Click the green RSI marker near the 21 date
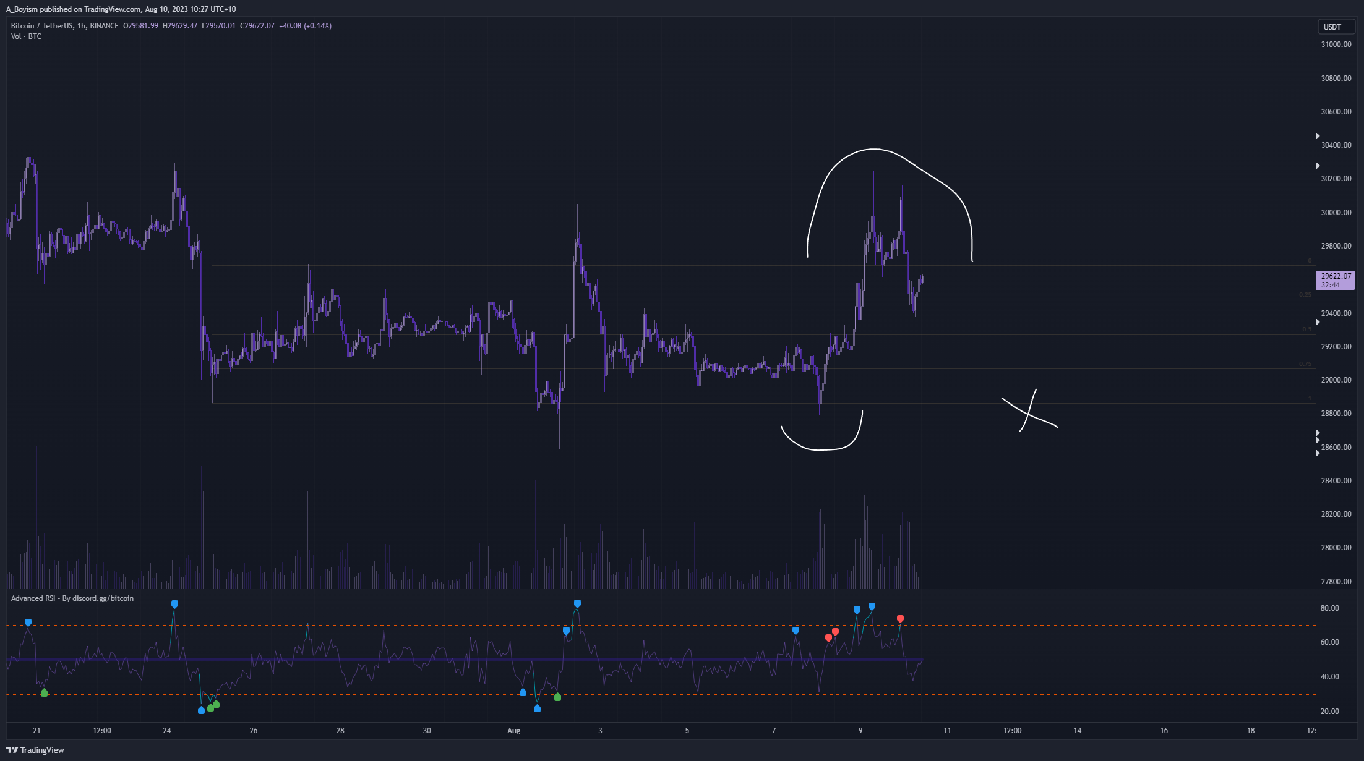This screenshot has width=1364, height=761. coord(44,693)
